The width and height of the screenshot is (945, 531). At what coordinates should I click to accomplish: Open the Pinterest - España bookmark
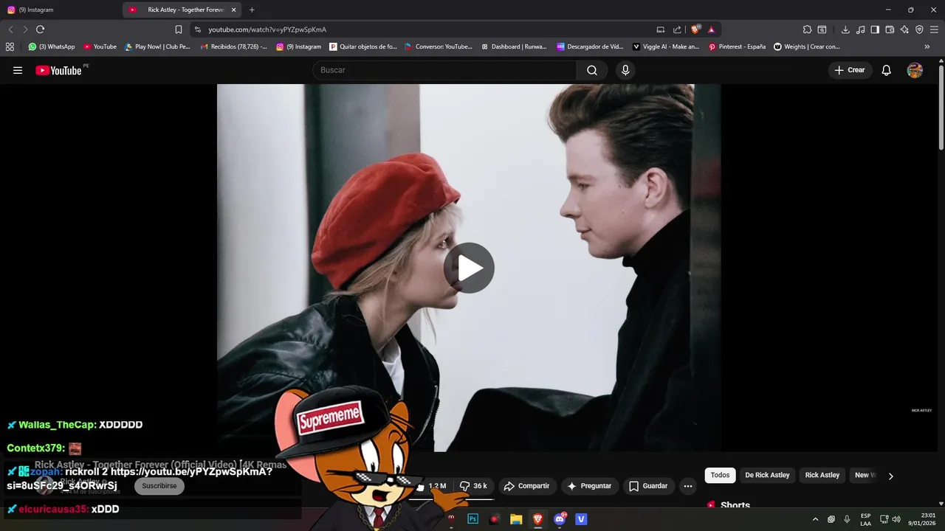pos(737,46)
